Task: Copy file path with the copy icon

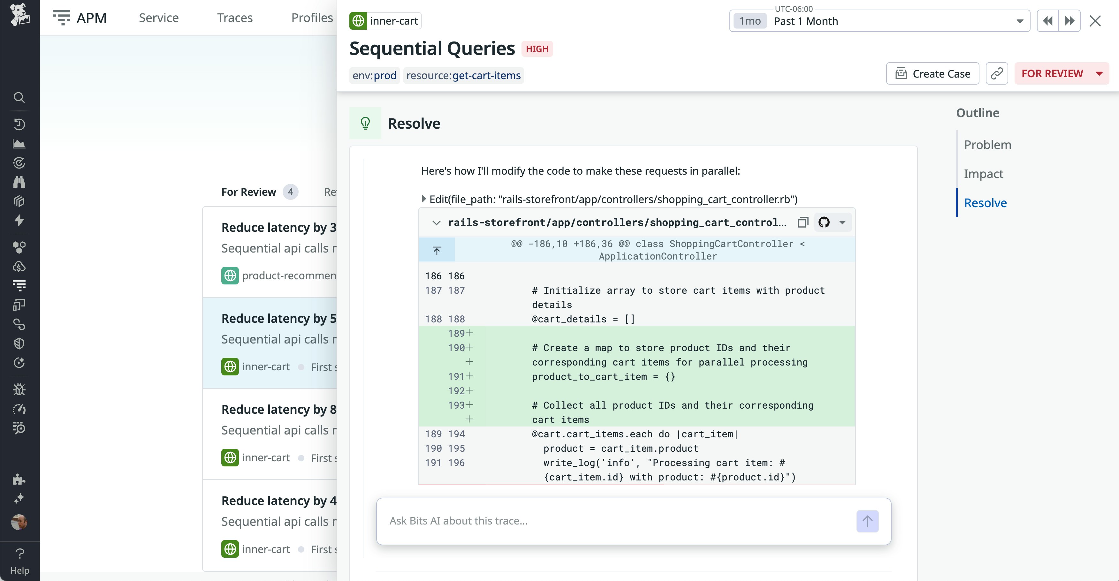Action: 802,222
